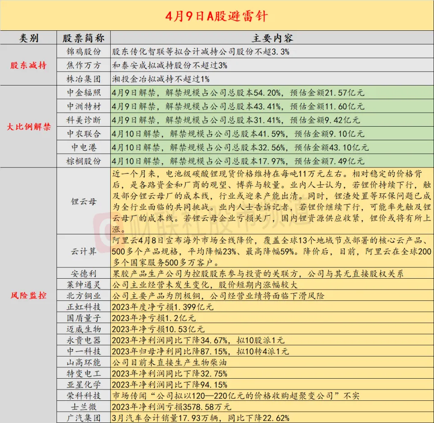Select the 中金辐照 stock cell
Viewport: 434px width, 423px height.
pyautogui.click(x=84, y=94)
